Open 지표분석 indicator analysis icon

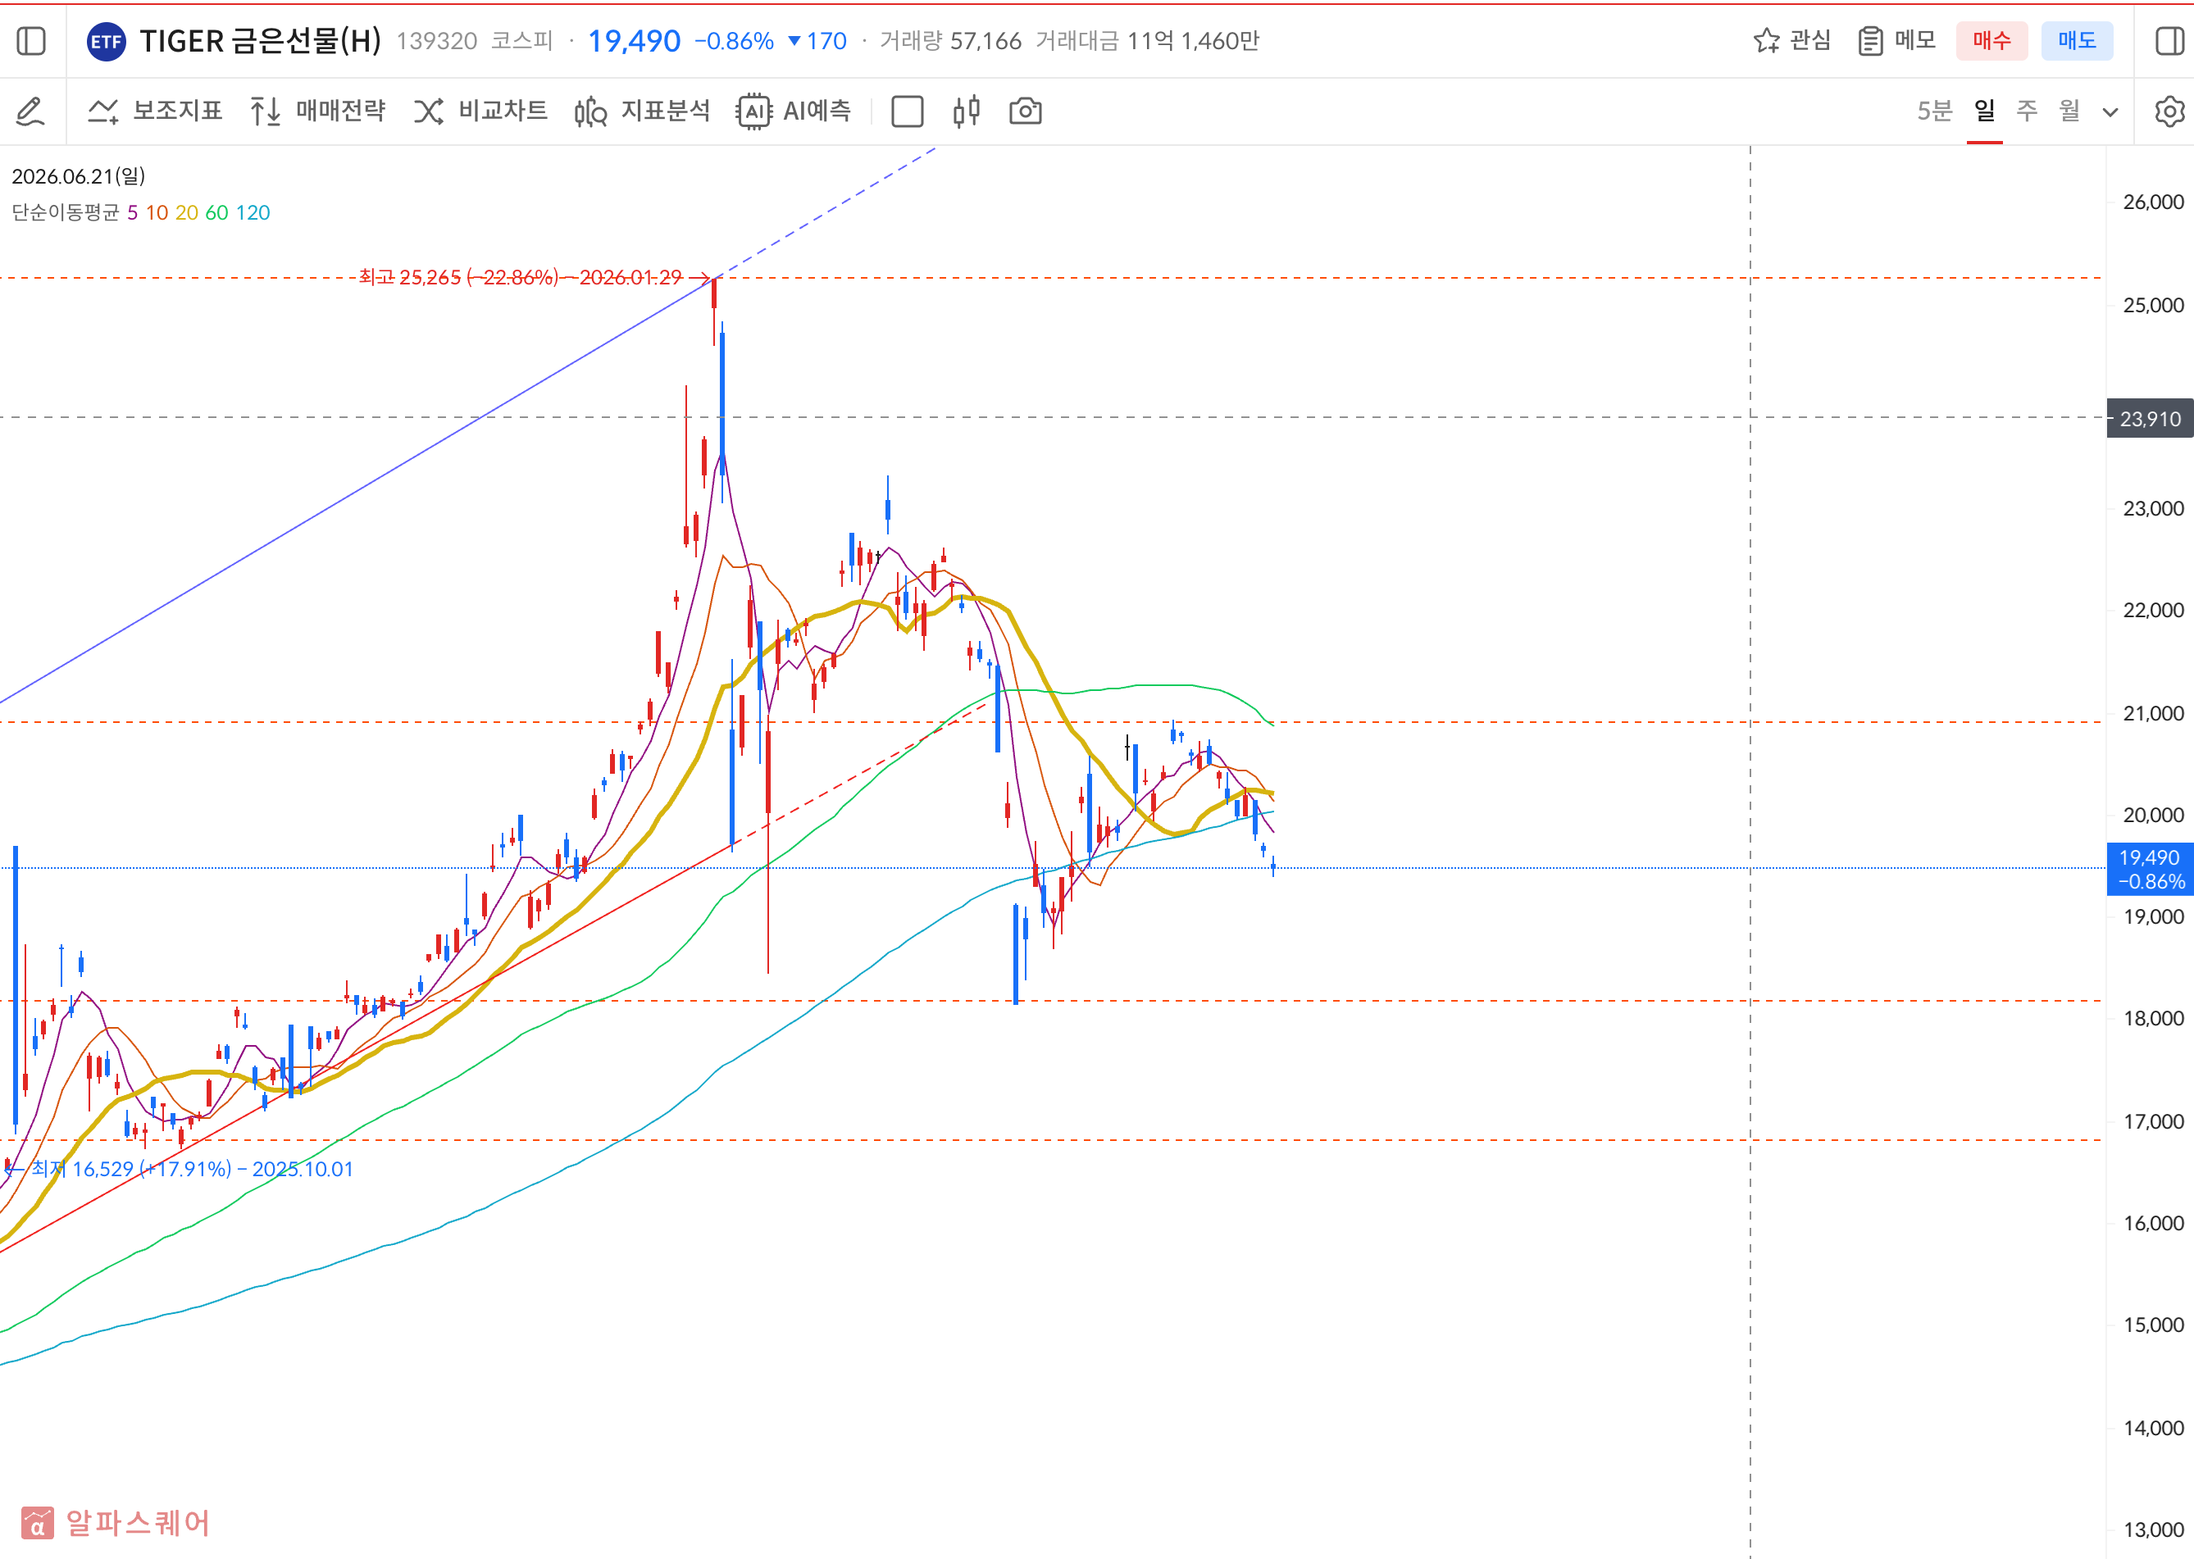pyautogui.click(x=590, y=111)
